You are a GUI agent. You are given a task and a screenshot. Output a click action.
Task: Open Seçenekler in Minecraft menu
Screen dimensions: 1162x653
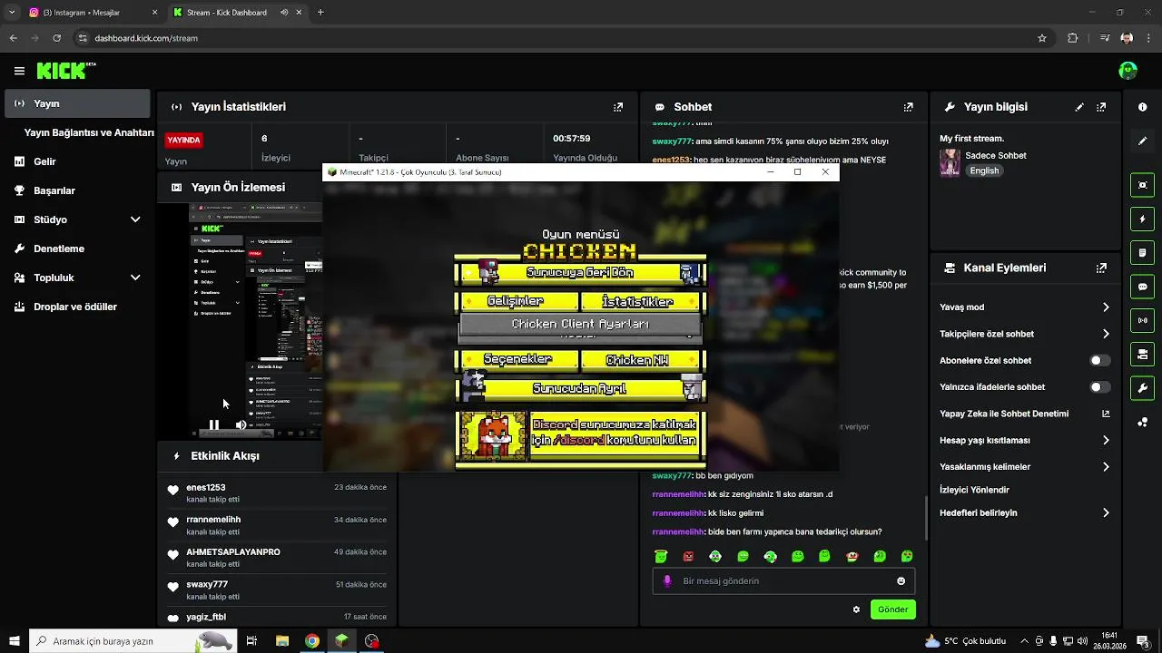(517, 359)
